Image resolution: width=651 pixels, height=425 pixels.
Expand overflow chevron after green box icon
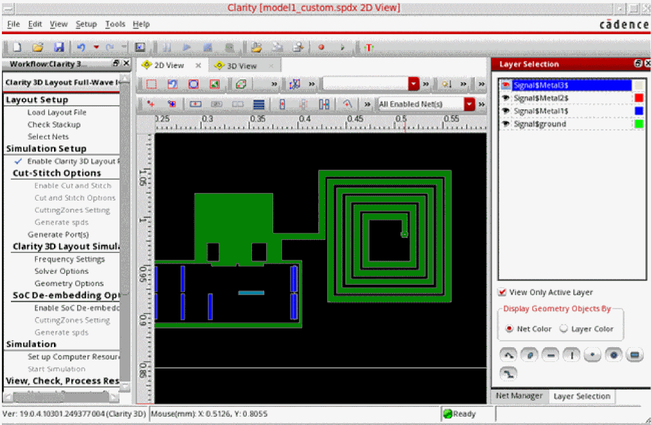pos(274,84)
